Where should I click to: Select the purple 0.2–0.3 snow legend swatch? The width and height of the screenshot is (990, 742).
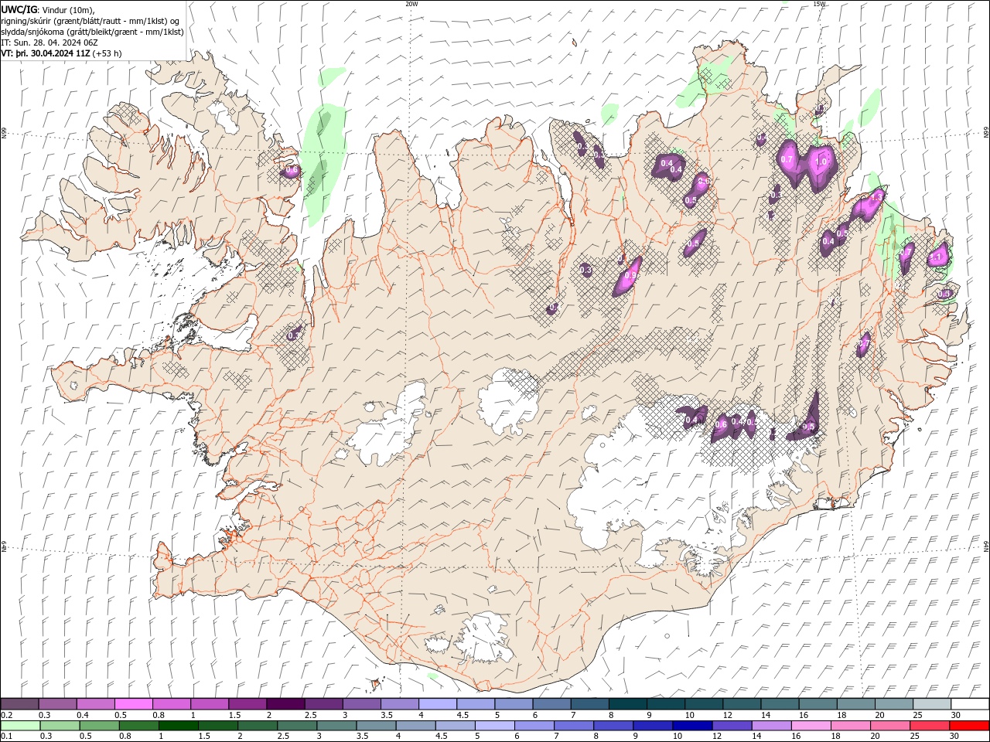[19, 704]
